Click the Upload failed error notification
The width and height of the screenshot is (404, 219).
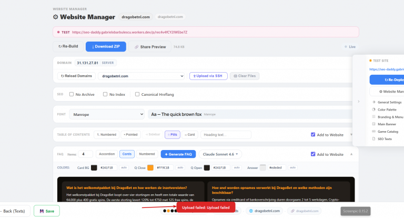point(206,207)
